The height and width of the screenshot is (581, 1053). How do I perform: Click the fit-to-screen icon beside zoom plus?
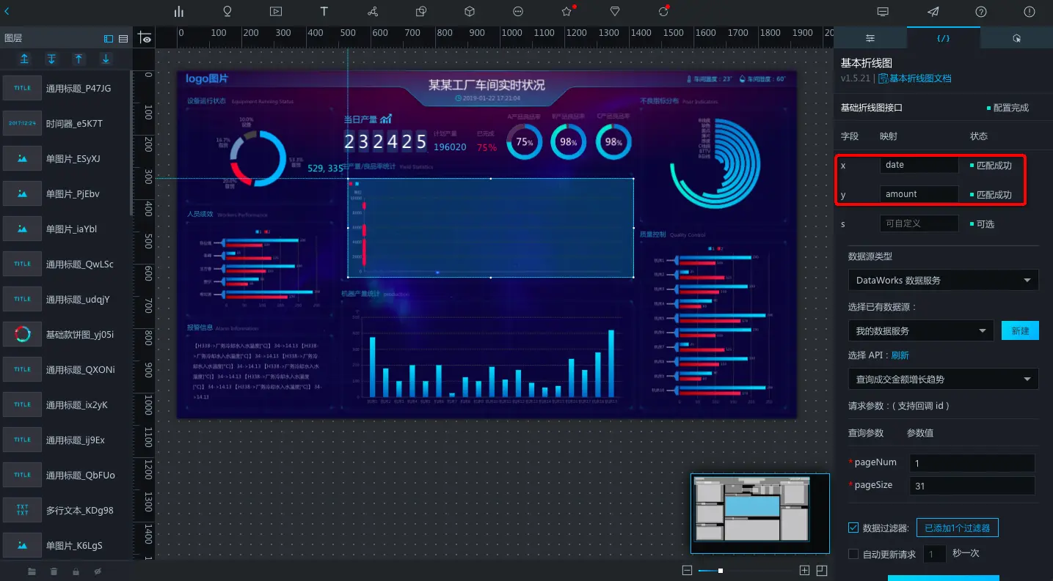[822, 570]
